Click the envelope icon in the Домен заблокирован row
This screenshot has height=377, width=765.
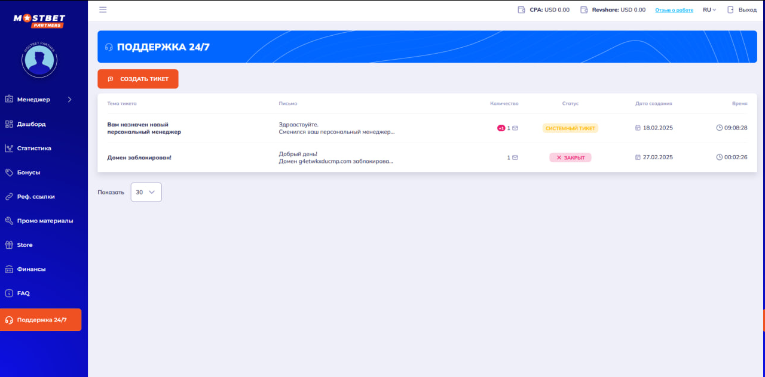coord(515,157)
